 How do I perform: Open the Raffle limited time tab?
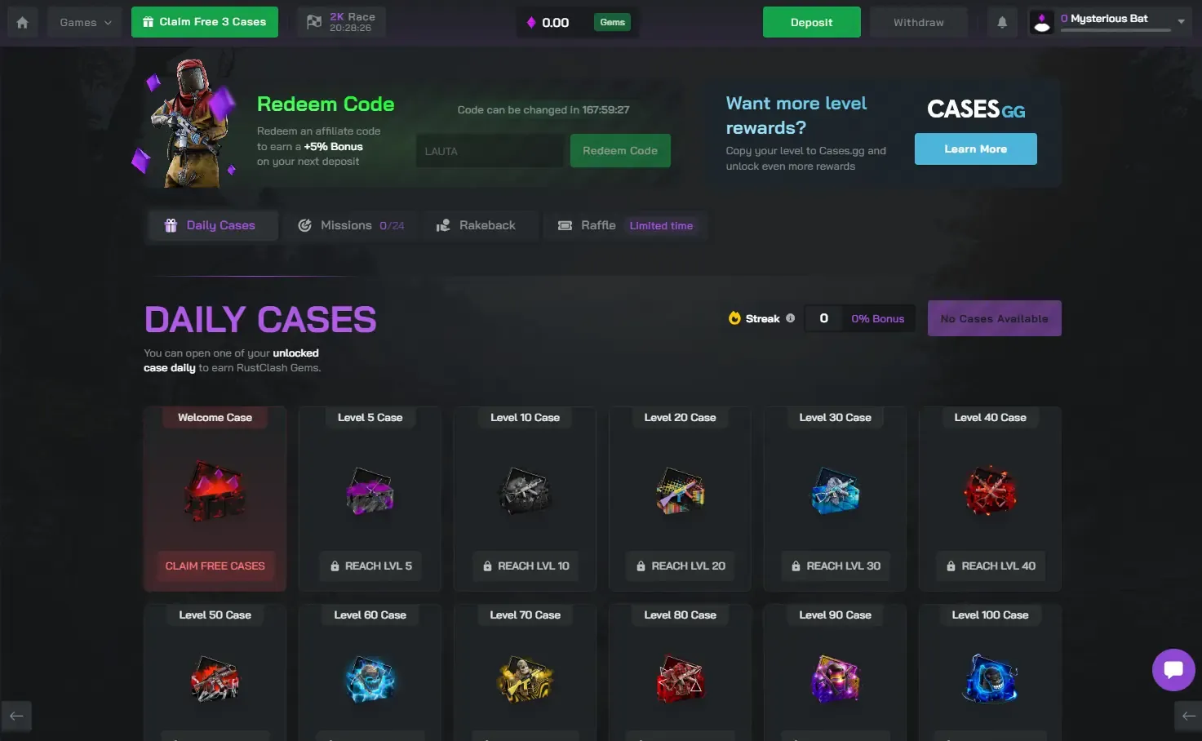point(625,225)
